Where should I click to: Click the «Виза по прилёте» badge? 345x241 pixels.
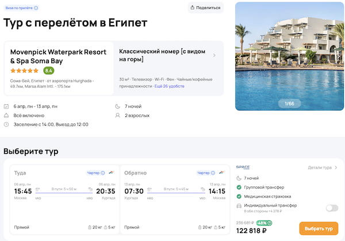click(18, 8)
